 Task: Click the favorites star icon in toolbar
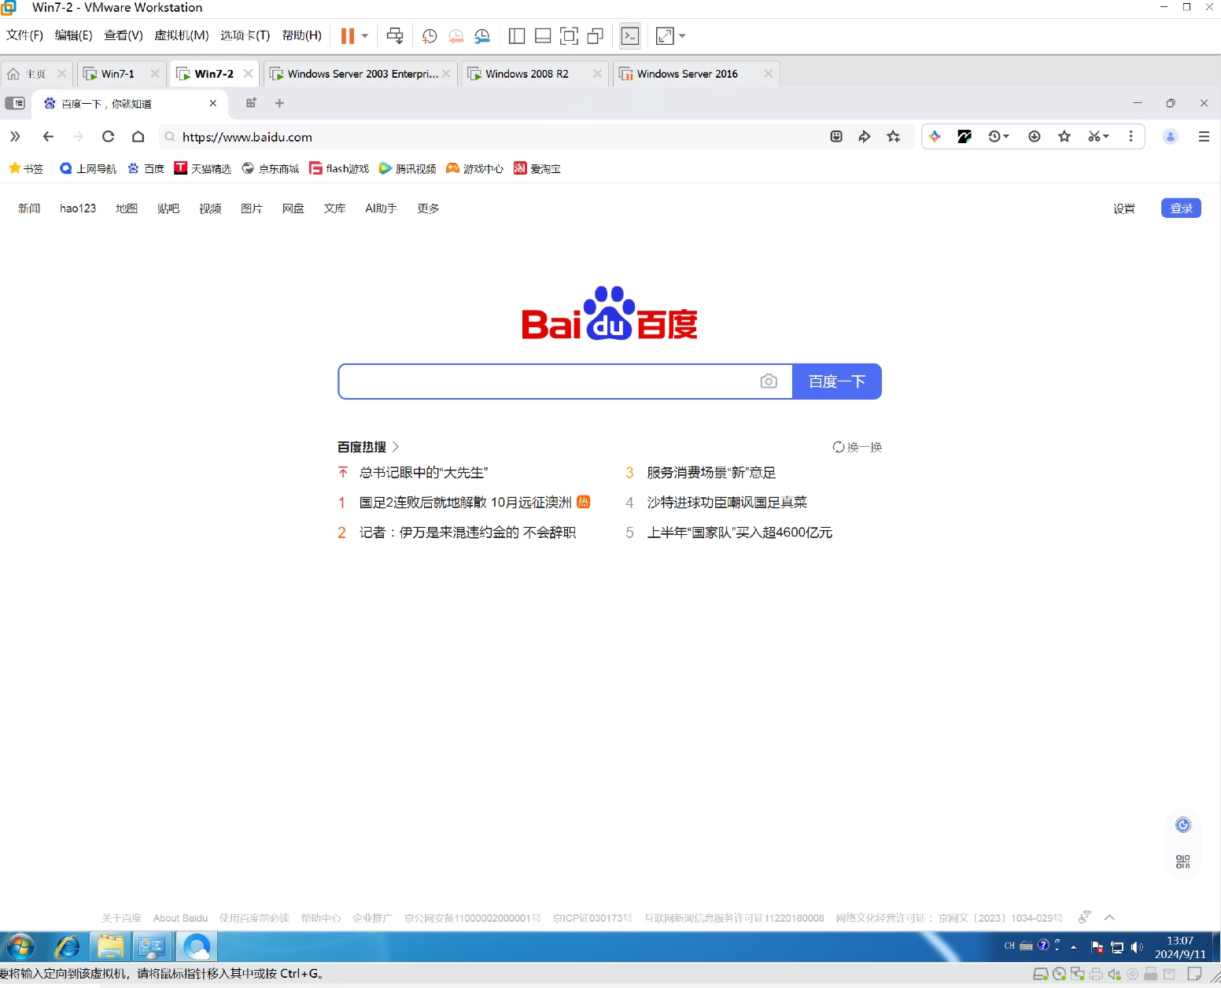(x=1064, y=136)
